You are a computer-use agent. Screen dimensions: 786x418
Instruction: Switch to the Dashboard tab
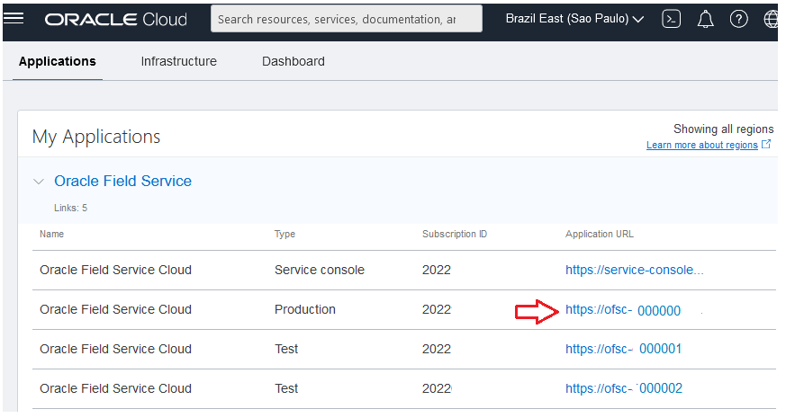(294, 61)
